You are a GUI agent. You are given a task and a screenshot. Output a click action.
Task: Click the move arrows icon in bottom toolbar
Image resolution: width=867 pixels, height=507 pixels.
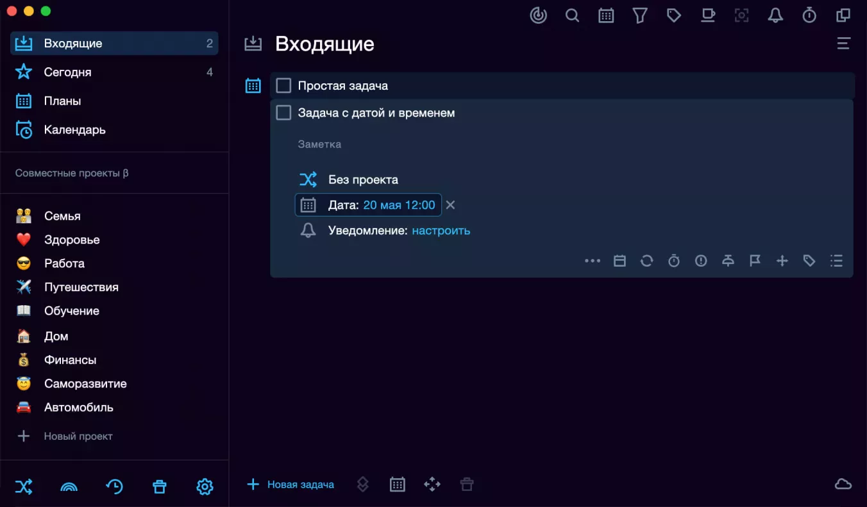pyautogui.click(x=432, y=485)
